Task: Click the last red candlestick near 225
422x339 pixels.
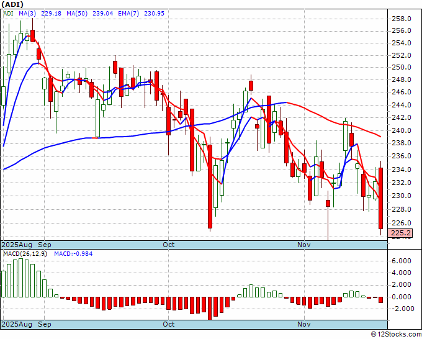Action: point(381,199)
